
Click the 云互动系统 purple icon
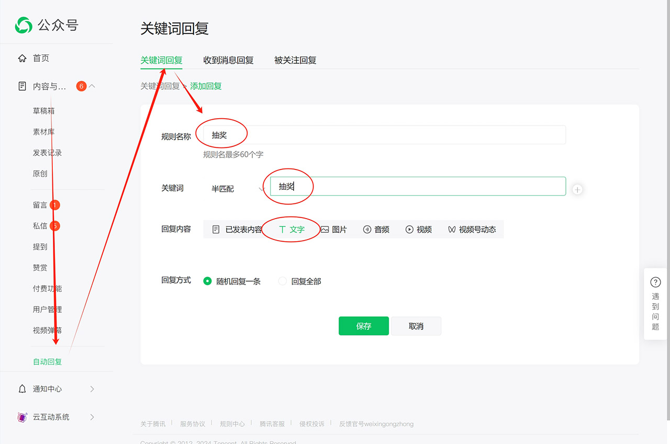point(22,417)
